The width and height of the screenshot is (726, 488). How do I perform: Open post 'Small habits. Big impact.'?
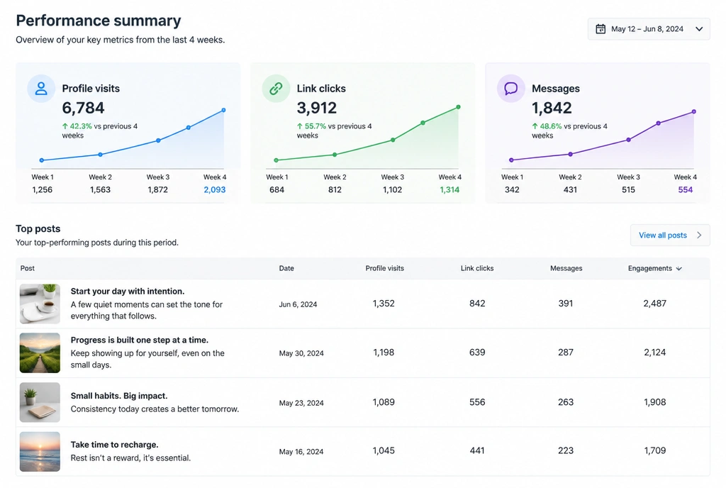pyautogui.click(x=119, y=396)
